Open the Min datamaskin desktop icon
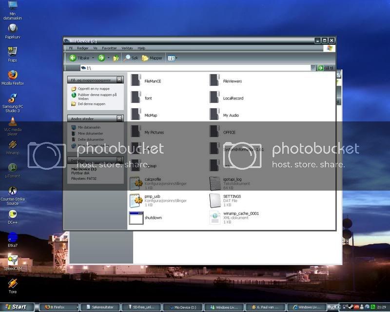This screenshot has height=312, width=390. (13, 10)
